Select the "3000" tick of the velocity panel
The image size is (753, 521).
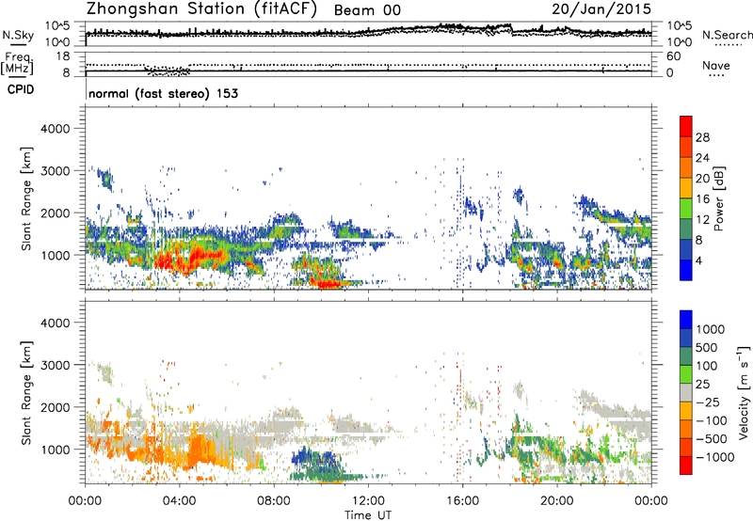pos(55,365)
